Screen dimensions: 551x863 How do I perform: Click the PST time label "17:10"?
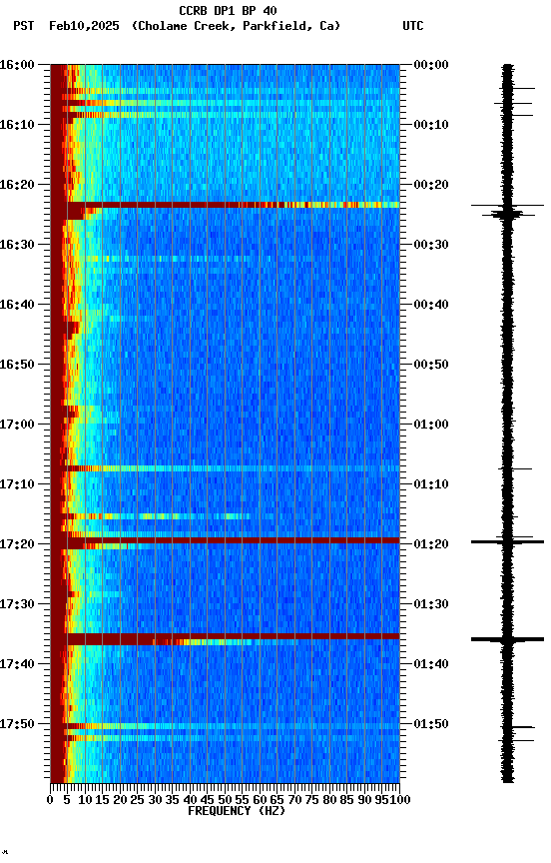pyautogui.click(x=17, y=484)
